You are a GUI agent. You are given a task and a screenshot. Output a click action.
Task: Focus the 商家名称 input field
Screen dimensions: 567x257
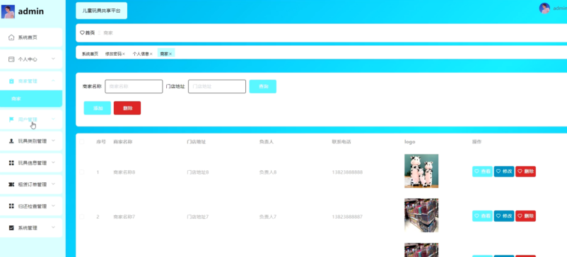(x=134, y=87)
